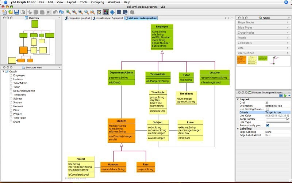292x183 pixels.
Task: Zoom in with the green magnifier icon
Action: (69, 12)
